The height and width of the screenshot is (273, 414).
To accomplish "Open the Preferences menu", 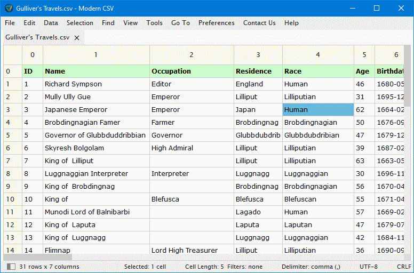I will [217, 23].
